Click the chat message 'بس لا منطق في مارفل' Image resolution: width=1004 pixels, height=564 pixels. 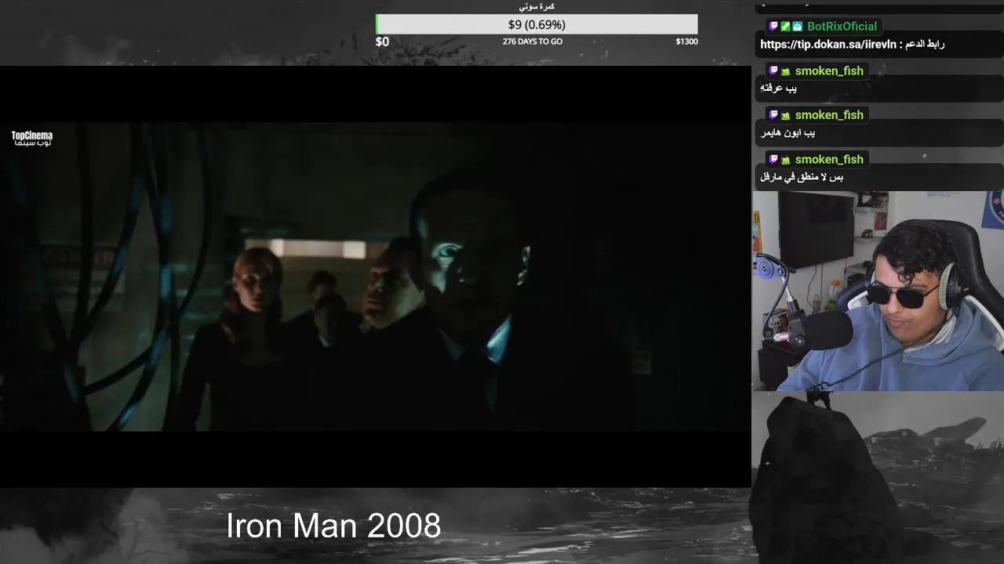(x=802, y=178)
